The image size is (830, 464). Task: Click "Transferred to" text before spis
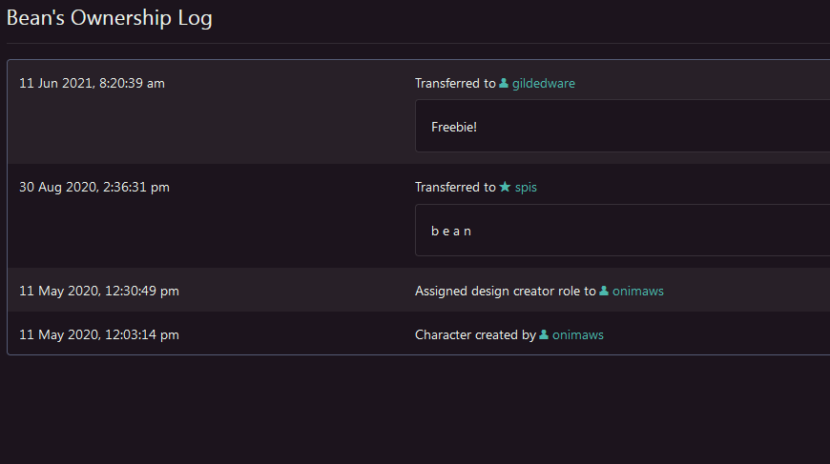click(455, 188)
